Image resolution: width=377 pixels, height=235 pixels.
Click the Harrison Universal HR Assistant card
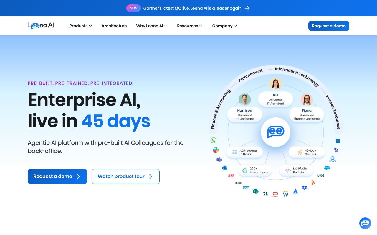245,115
